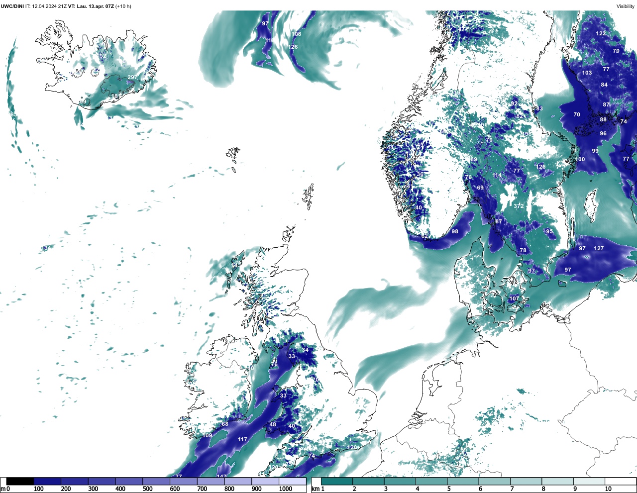Click the '82' value on the map
The image size is (637, 493).
point(520,116)
